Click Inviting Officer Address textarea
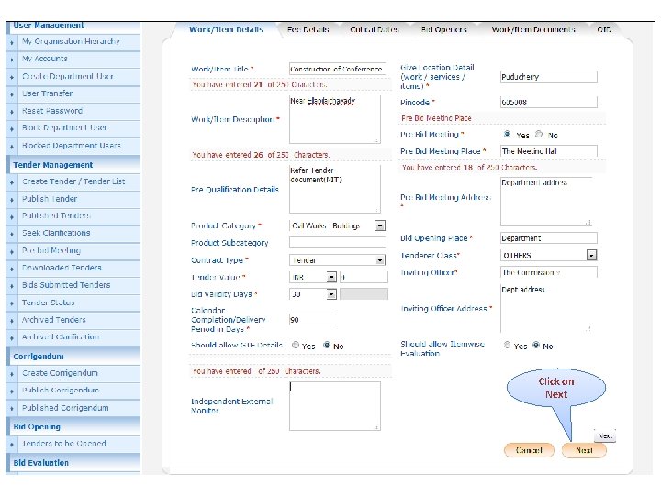The image size is (661, 495). click(546, 308)
